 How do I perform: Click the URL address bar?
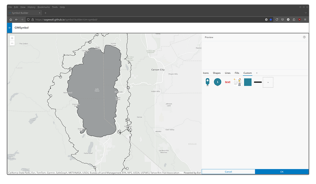[149, 20]
